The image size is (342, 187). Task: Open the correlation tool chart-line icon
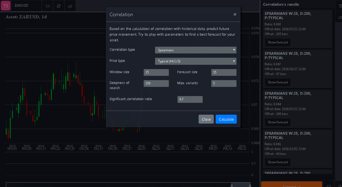[70, 6]
